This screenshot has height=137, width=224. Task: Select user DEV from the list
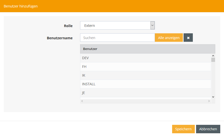pos(85,58)
